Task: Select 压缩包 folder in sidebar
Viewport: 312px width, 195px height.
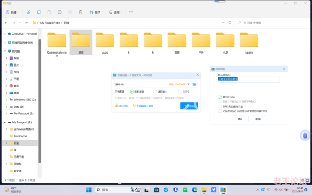Action: coord(17,164)
